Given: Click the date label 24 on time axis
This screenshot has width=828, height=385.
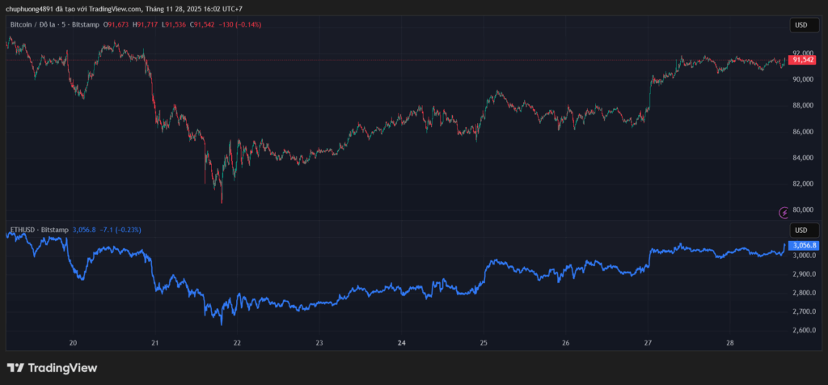Looking at the screenshot, I should [x=402, y=342].
